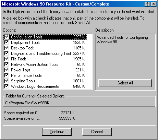Close the Custom/Complete dialog window
Screen dimensions: 158x140
coord(154,4)
